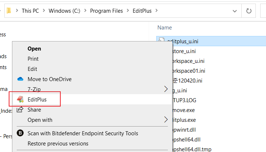Click EditPlus breadcrumb in address bar

142,11
